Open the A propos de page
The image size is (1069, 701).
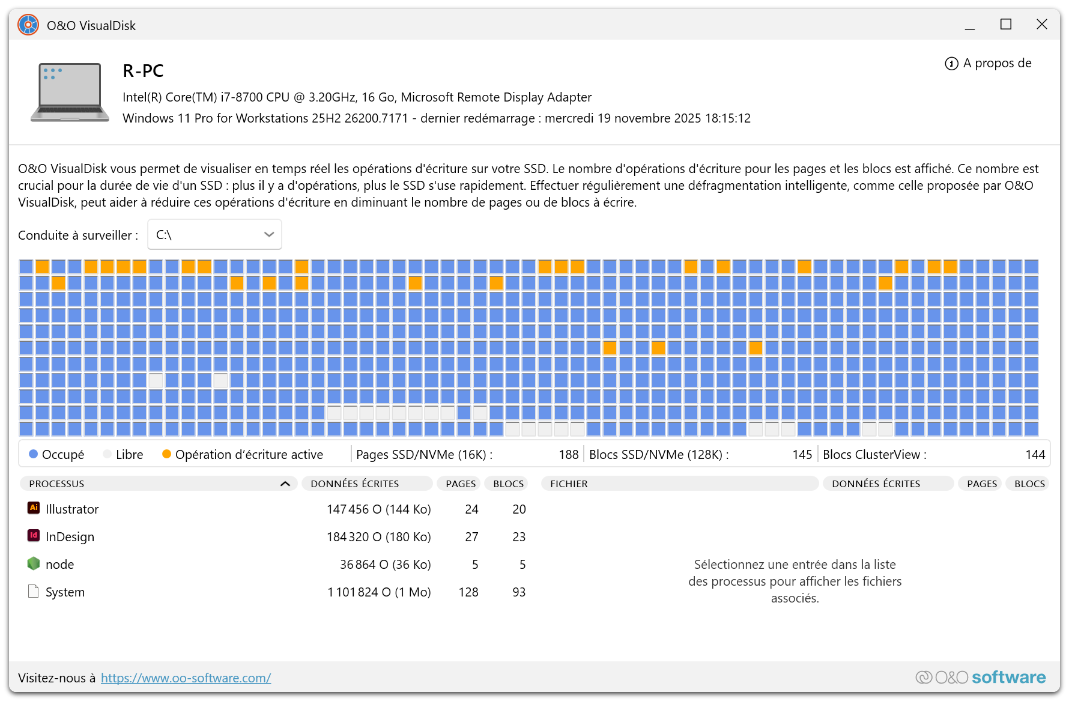(997, 64)
